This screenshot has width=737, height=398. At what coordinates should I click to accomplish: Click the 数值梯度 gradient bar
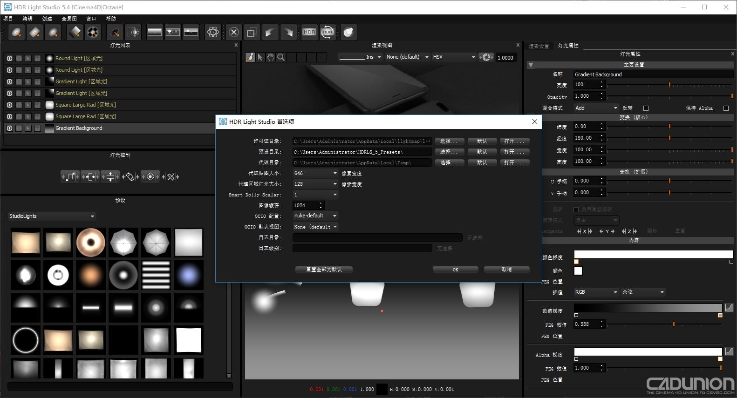(x=648, y=308)
